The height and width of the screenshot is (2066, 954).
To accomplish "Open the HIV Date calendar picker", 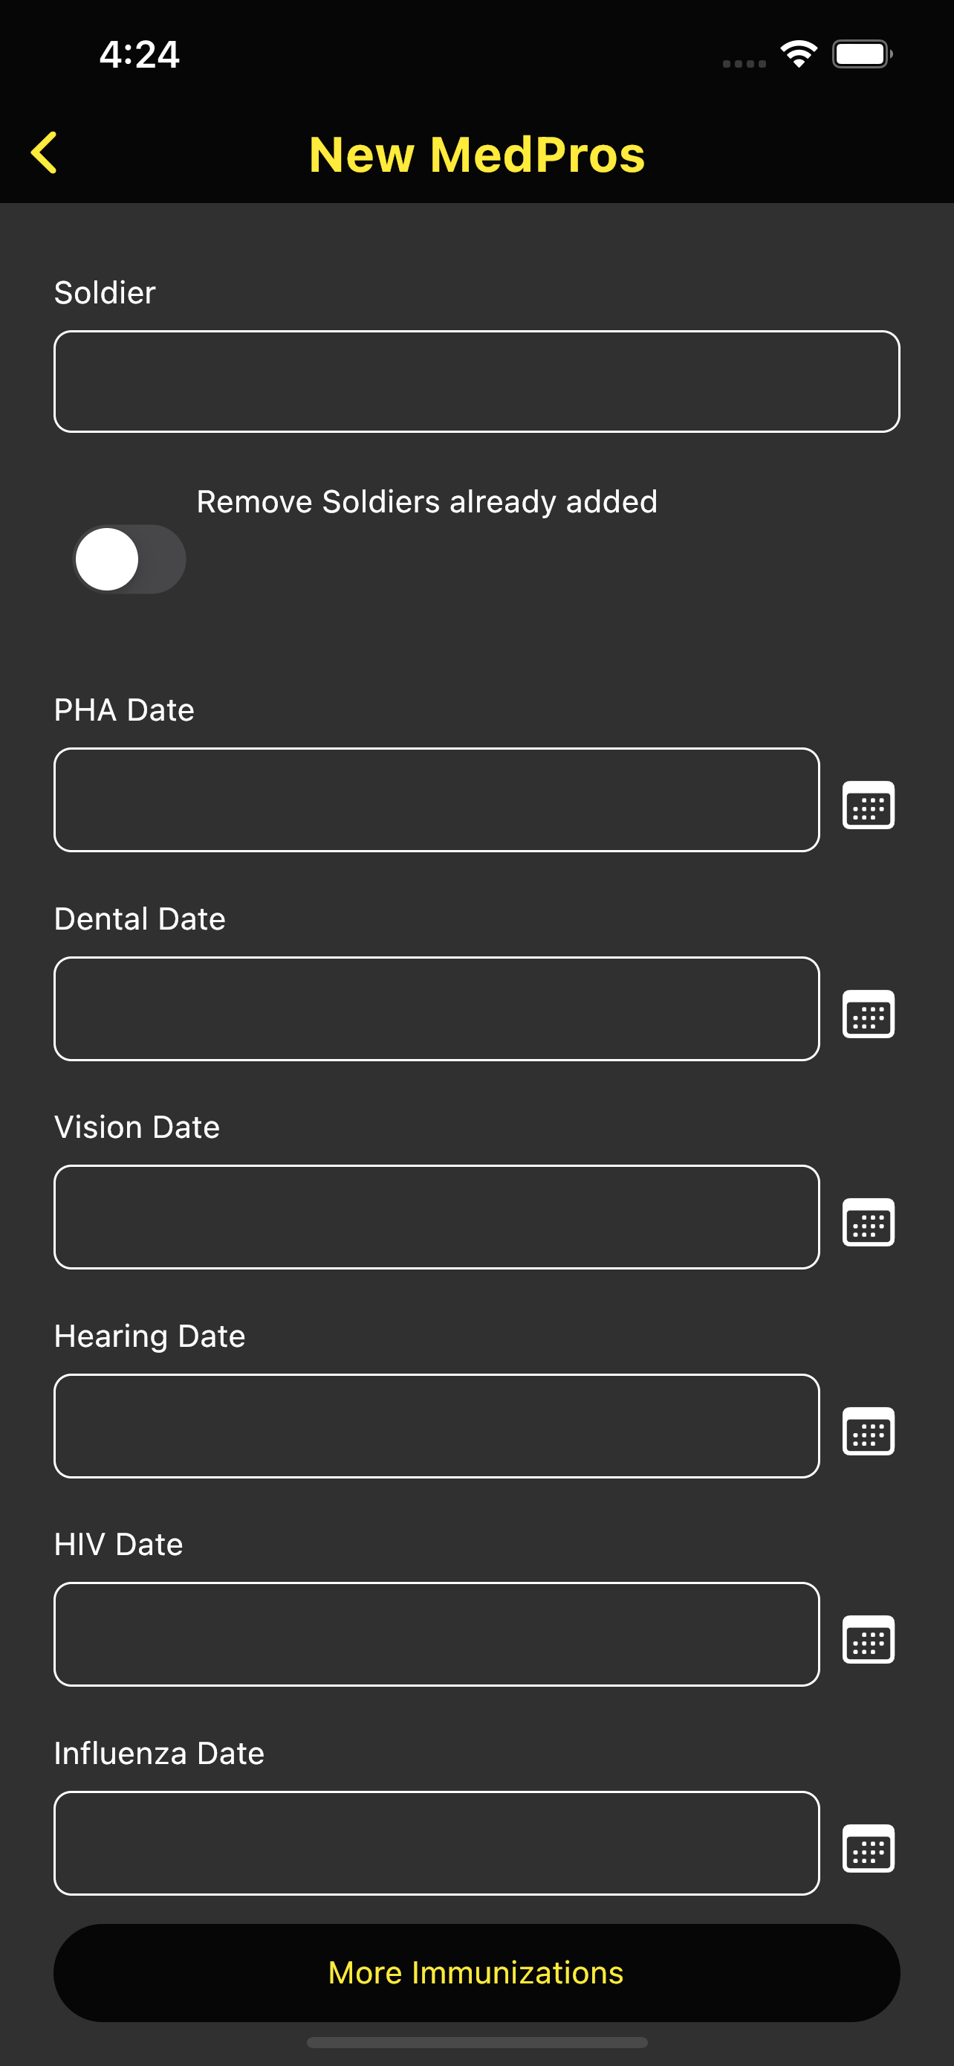I will [x=869, y=1639].
